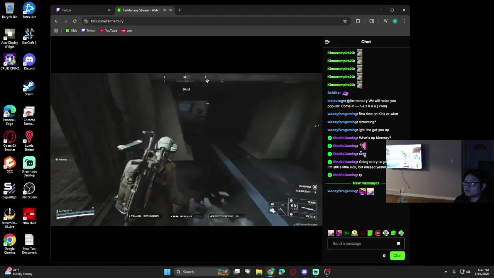Open Chrome extensions puzzle icon

tap(358, 21)
